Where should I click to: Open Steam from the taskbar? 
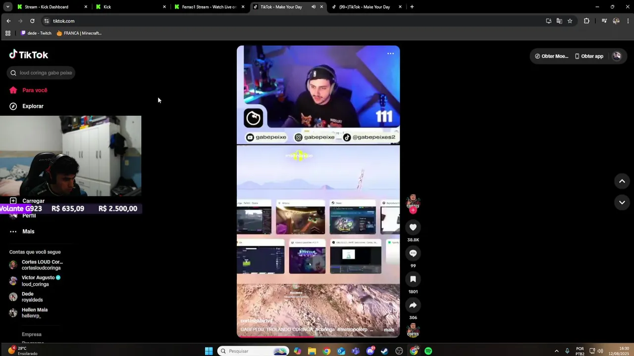(384, 351)
